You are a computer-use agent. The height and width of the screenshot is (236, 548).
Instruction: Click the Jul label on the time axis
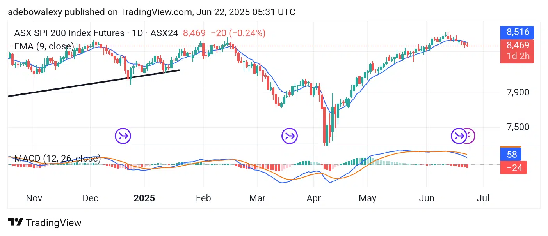pos(483,198)
